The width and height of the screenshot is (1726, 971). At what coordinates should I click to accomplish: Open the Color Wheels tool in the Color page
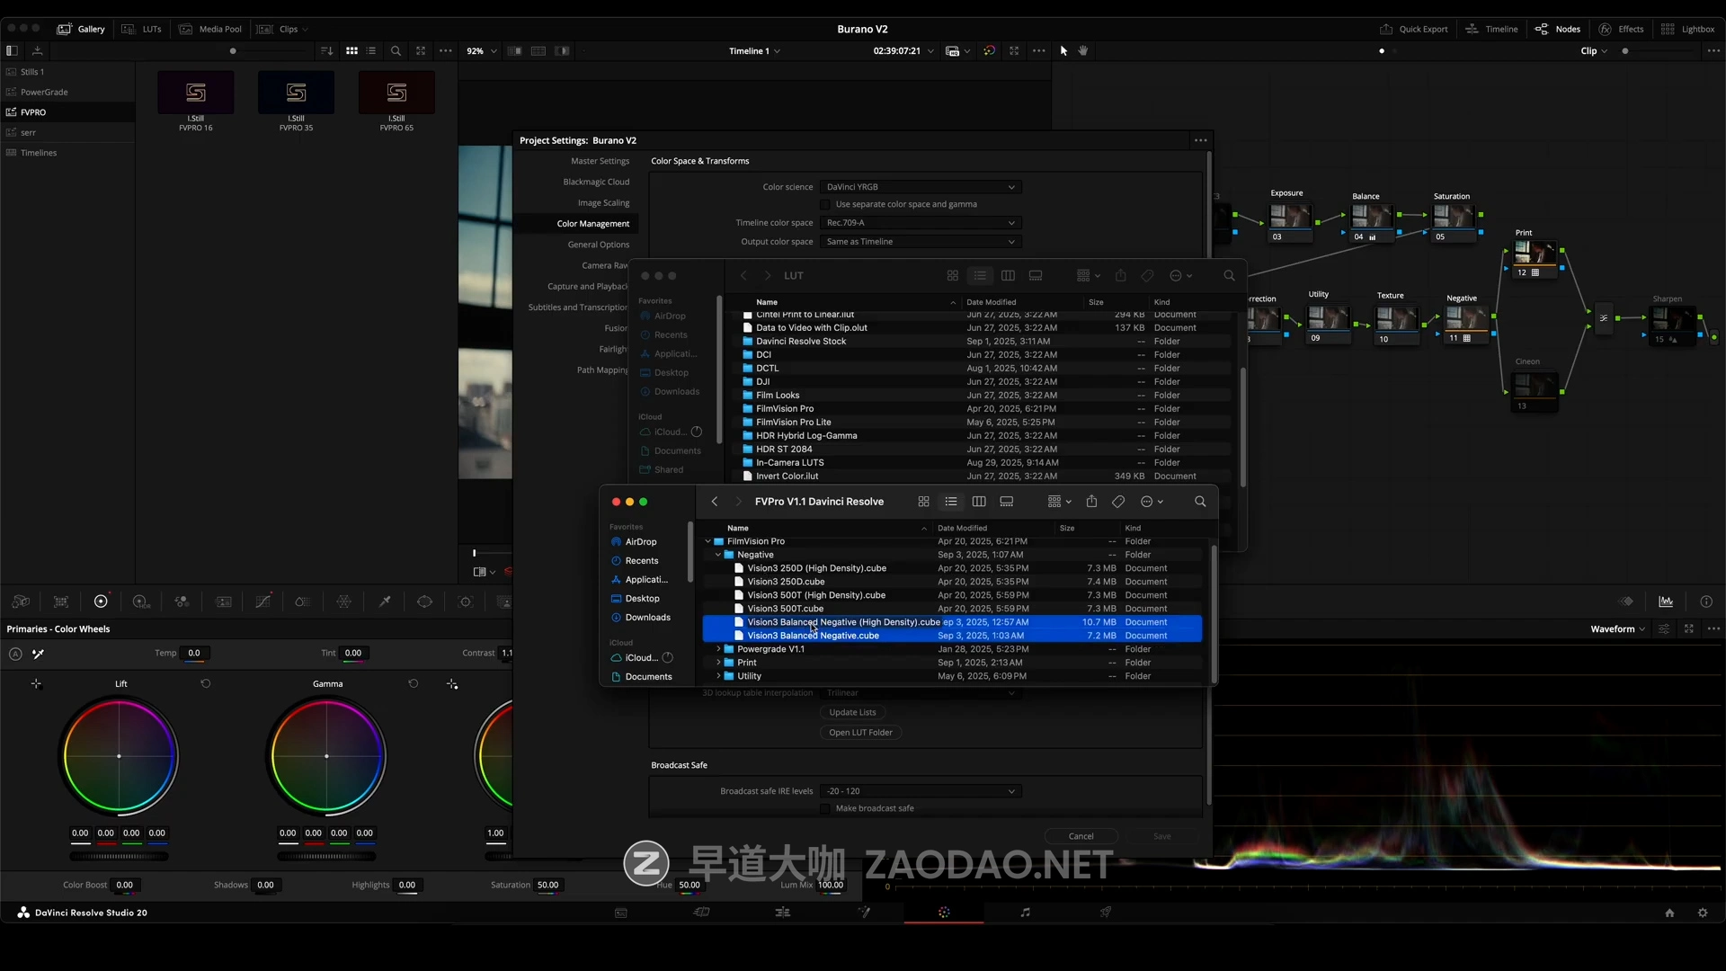(x=101, y=601)
